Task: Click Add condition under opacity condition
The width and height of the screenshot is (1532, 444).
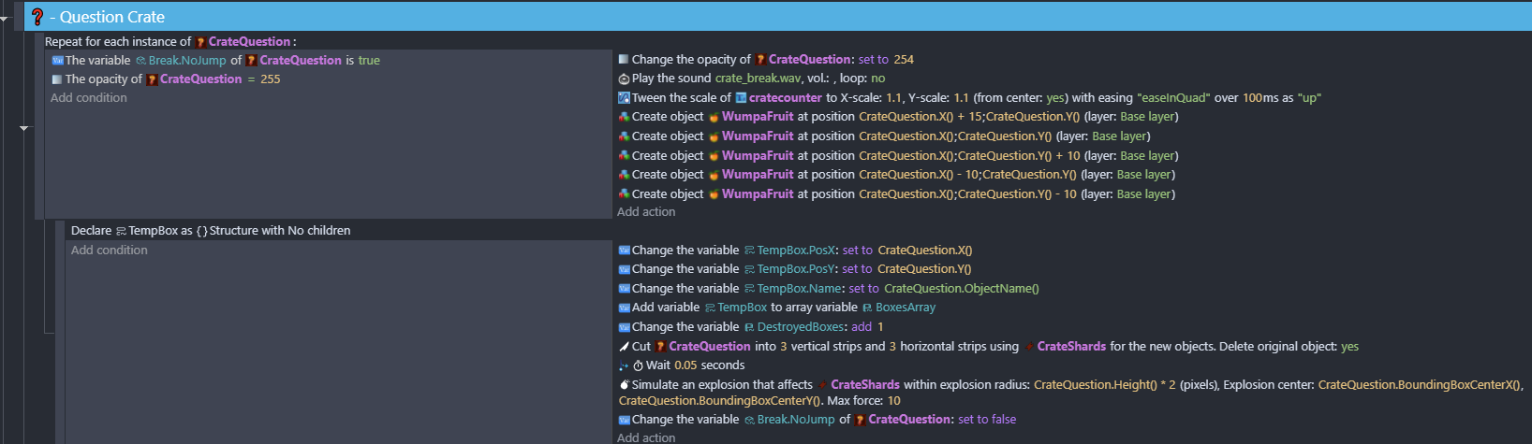Action: point(89,98)
